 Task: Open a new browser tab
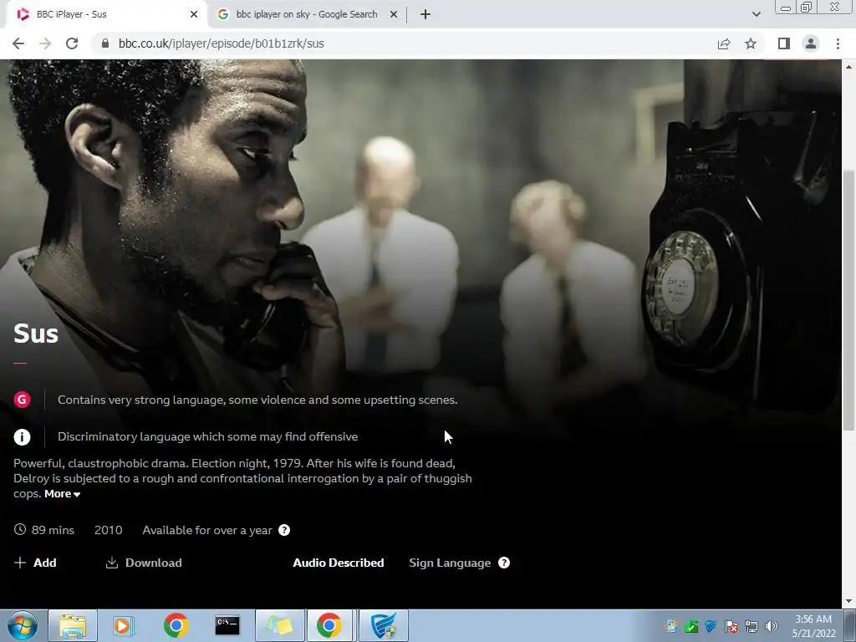coord(425,15)
